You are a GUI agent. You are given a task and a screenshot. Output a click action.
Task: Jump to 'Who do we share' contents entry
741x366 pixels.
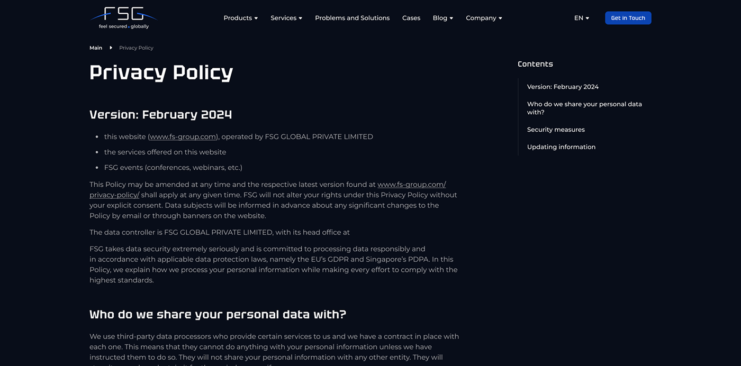coord(584,108)
